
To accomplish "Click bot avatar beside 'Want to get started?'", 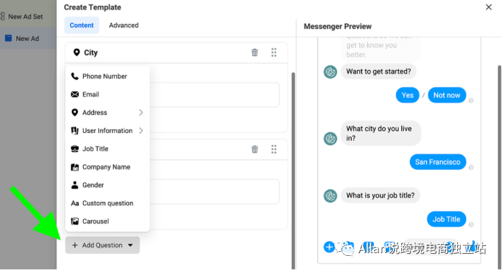I will (331, 71).
